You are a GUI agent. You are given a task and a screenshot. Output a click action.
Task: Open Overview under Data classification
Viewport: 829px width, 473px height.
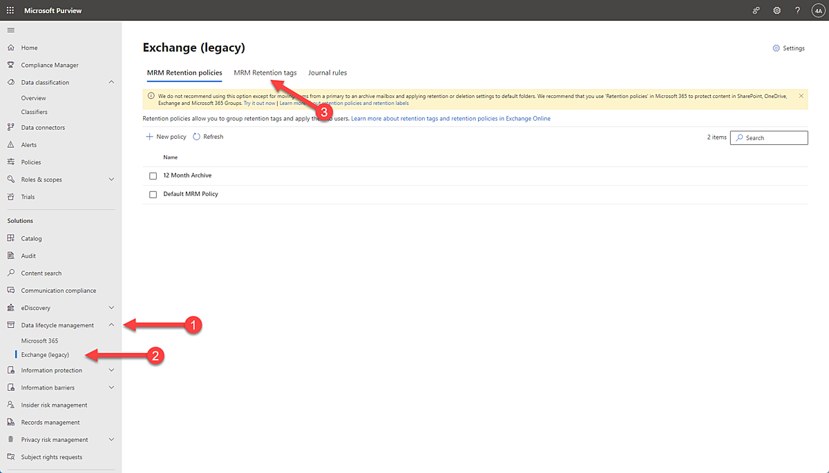(34, 98)
